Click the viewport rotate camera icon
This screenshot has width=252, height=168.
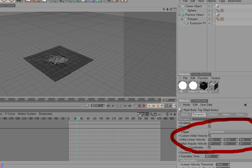[171, 9]
